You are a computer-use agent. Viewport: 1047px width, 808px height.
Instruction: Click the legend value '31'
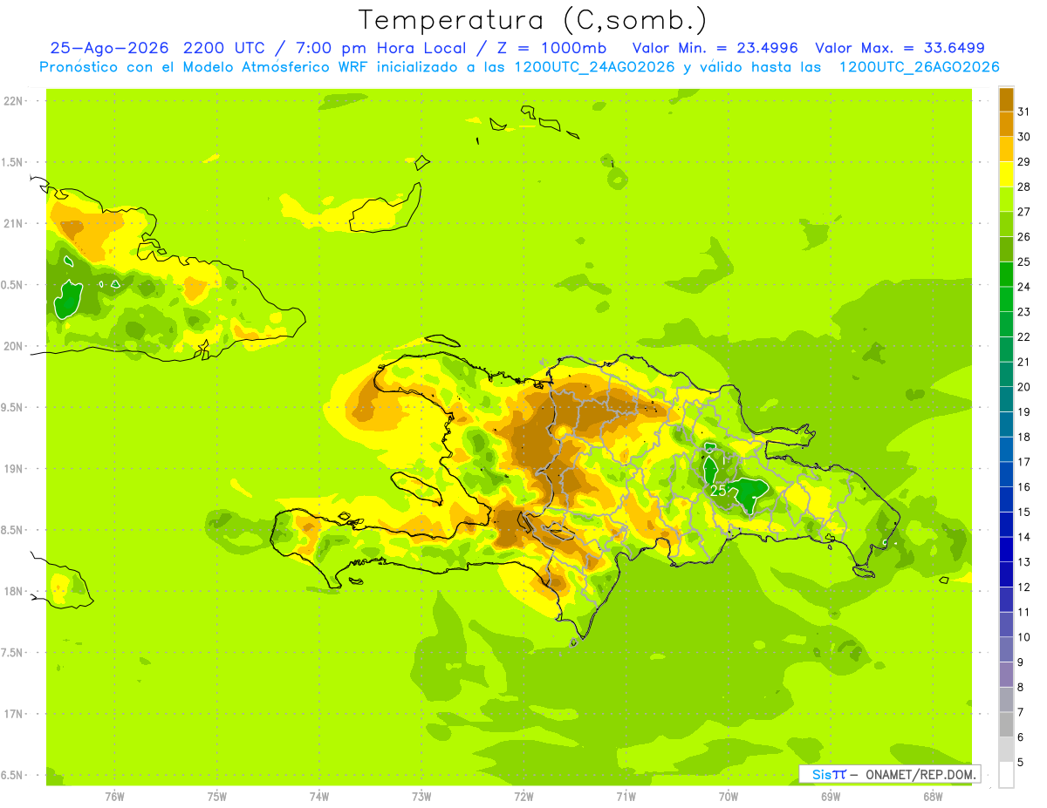1023,112
